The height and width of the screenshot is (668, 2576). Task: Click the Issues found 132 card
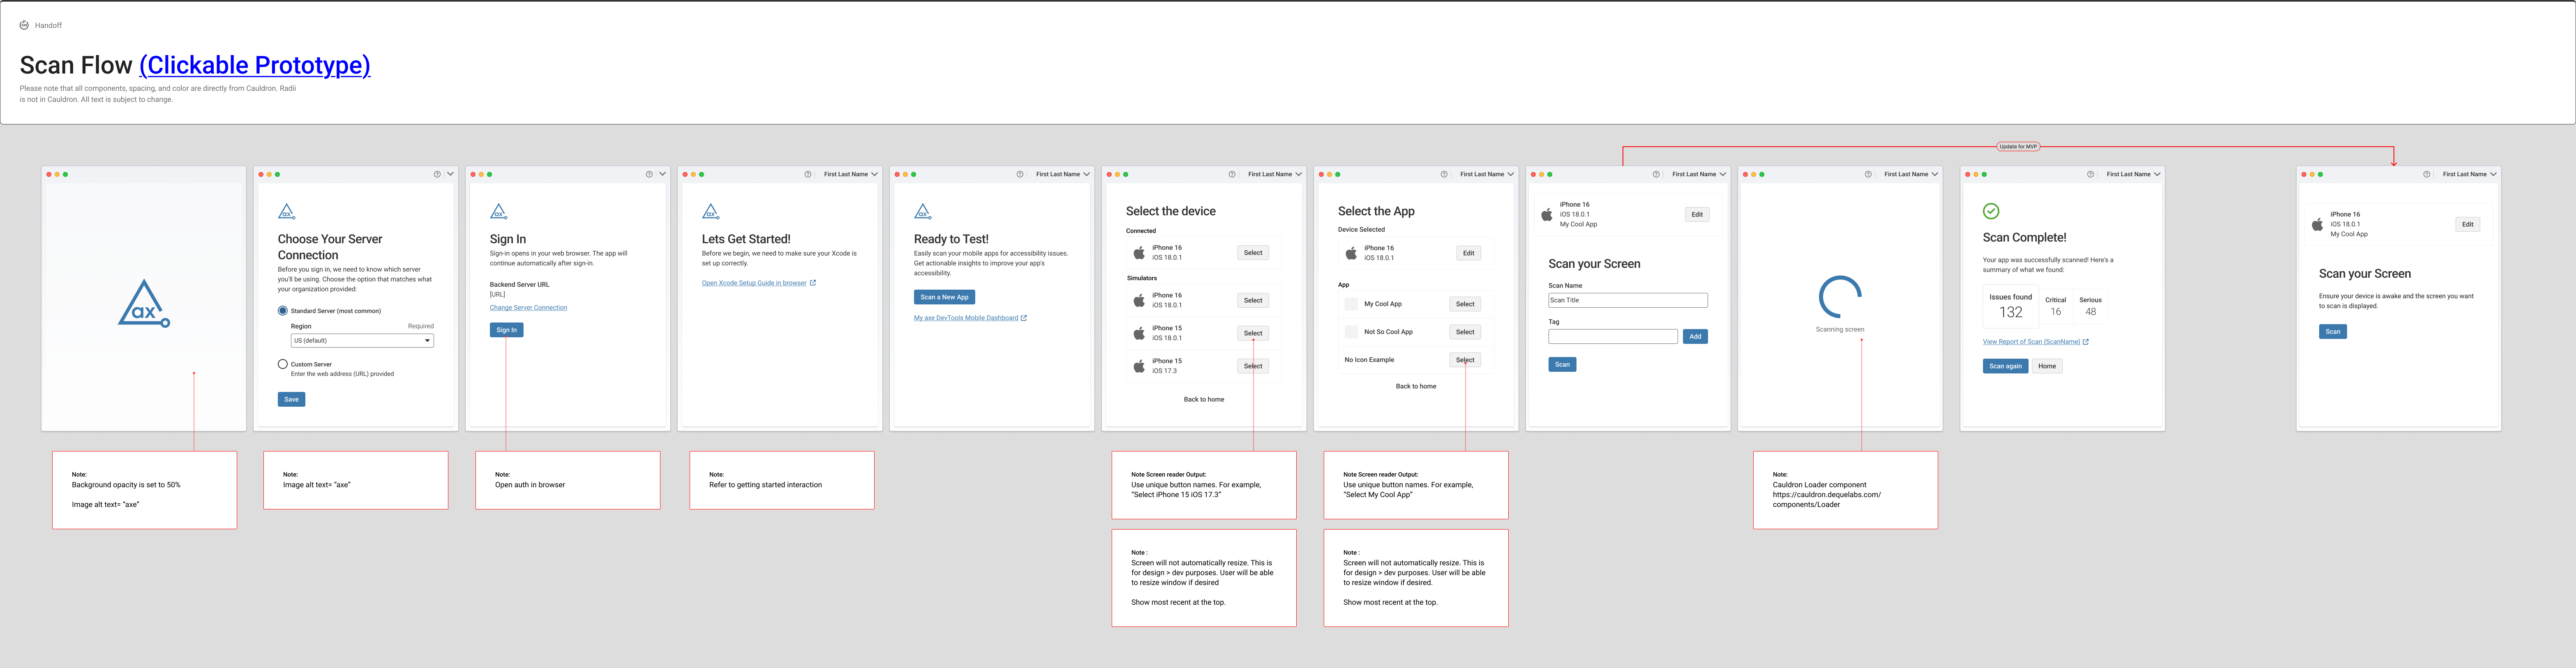pyautogui.click(x=2010, y=306)
